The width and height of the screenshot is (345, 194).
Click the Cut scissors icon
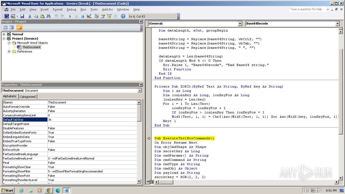30,16
